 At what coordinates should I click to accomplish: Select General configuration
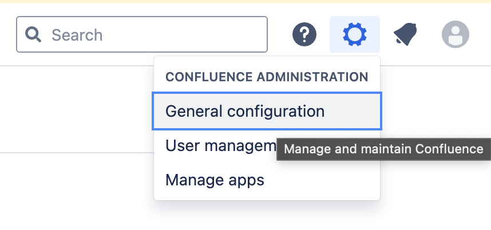click(x=267, y=111)
